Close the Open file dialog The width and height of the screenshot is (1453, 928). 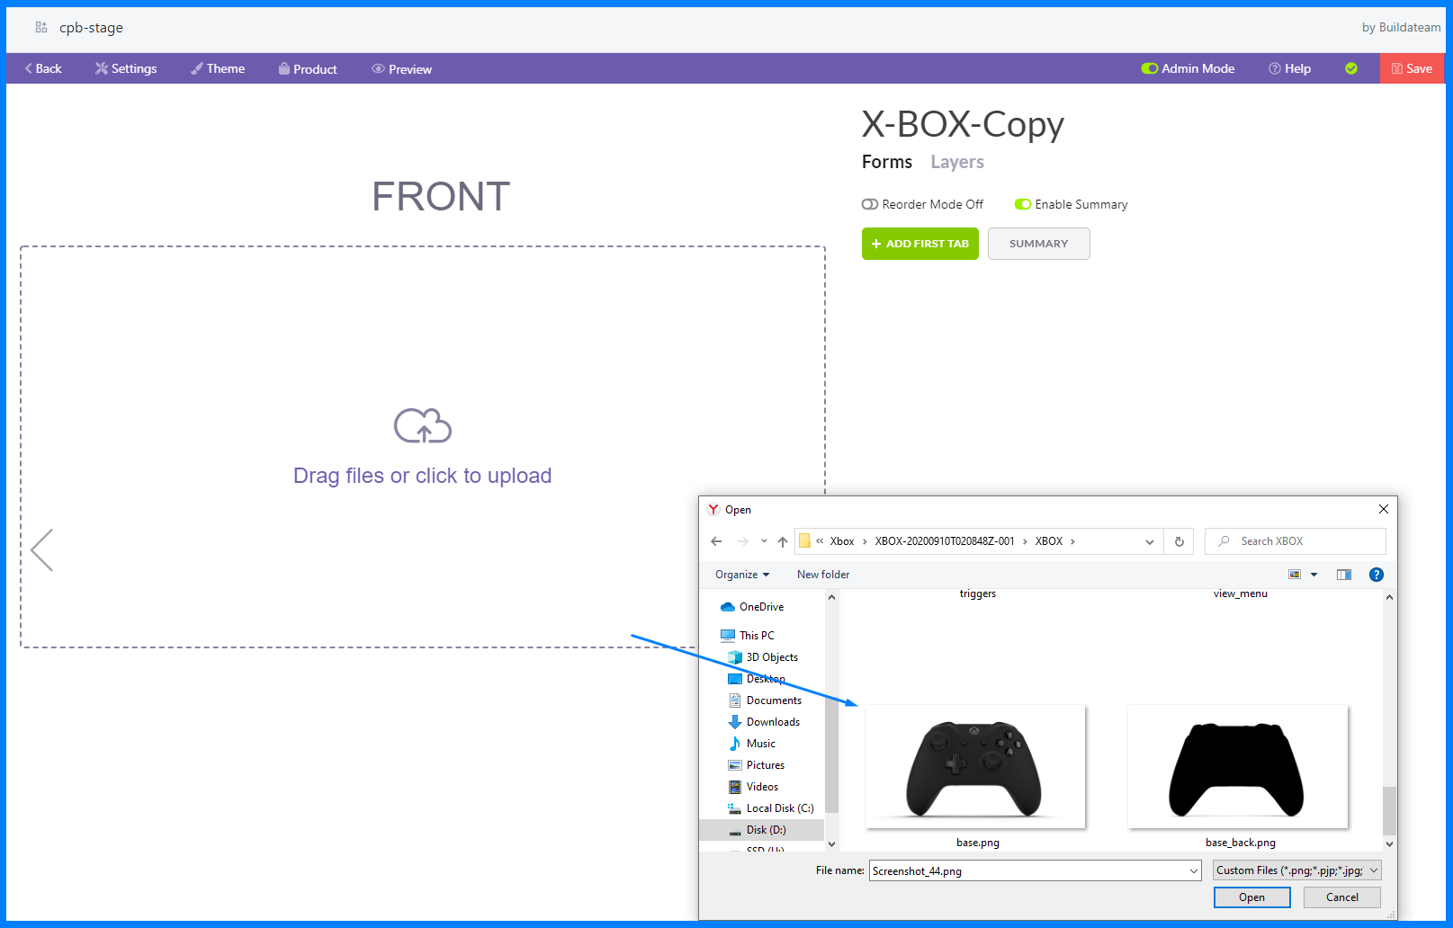[1384, 509]
